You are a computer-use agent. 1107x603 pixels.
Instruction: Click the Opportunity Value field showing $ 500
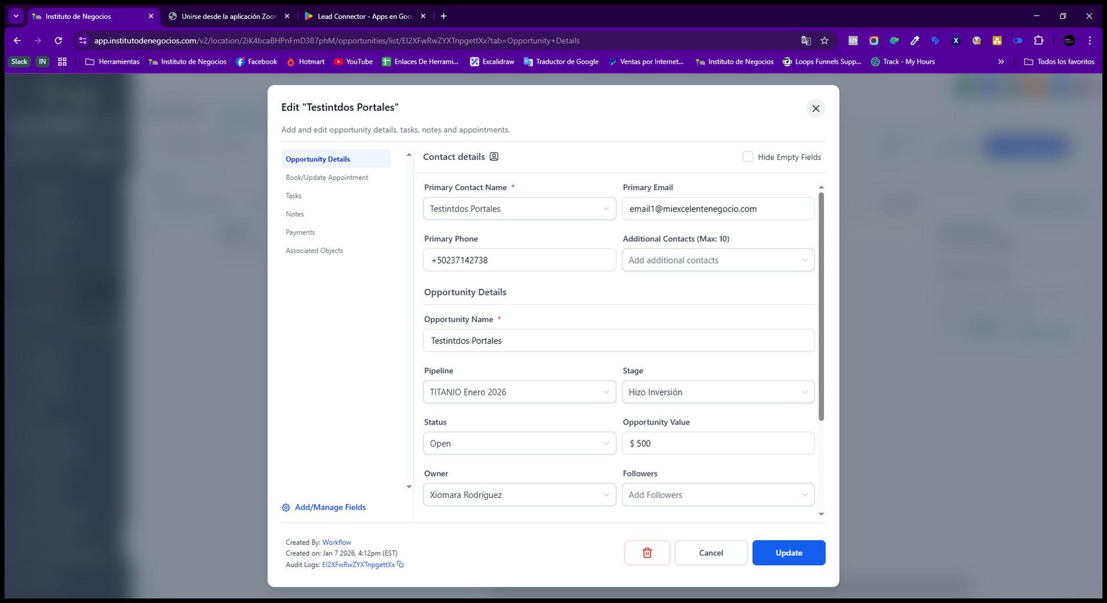(x=718, y=443)
